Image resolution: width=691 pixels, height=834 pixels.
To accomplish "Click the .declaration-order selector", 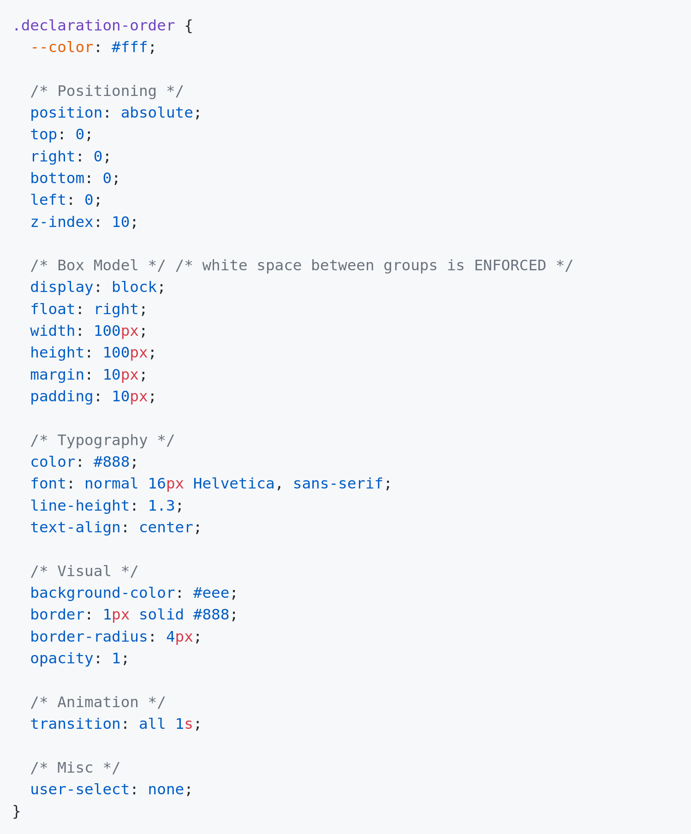I will tap(94, 25).
